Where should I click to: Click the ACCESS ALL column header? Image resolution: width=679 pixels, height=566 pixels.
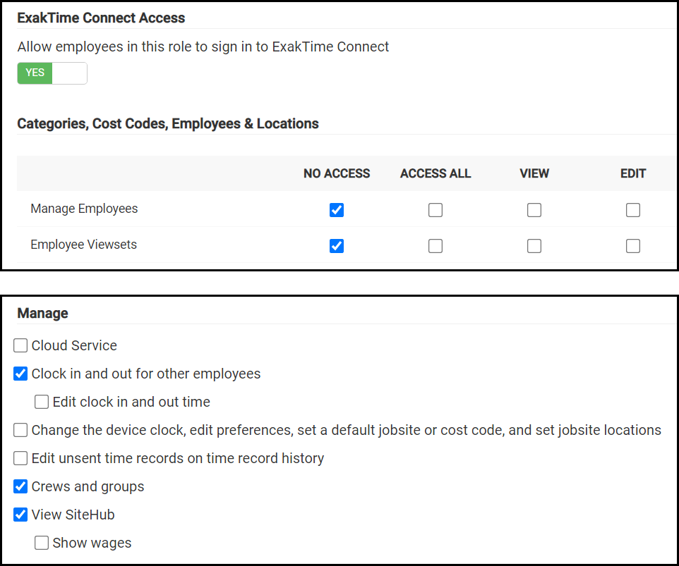pos(435,173)
